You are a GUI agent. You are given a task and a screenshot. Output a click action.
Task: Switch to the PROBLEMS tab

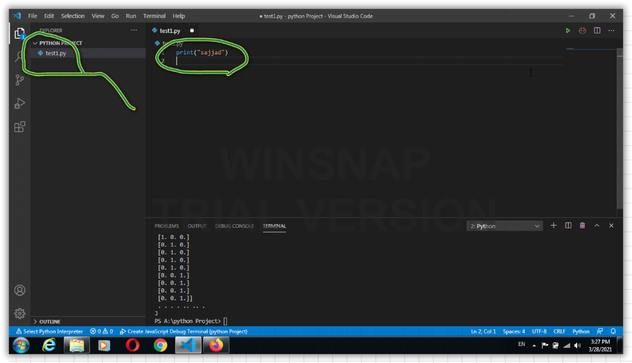(166, 226)
